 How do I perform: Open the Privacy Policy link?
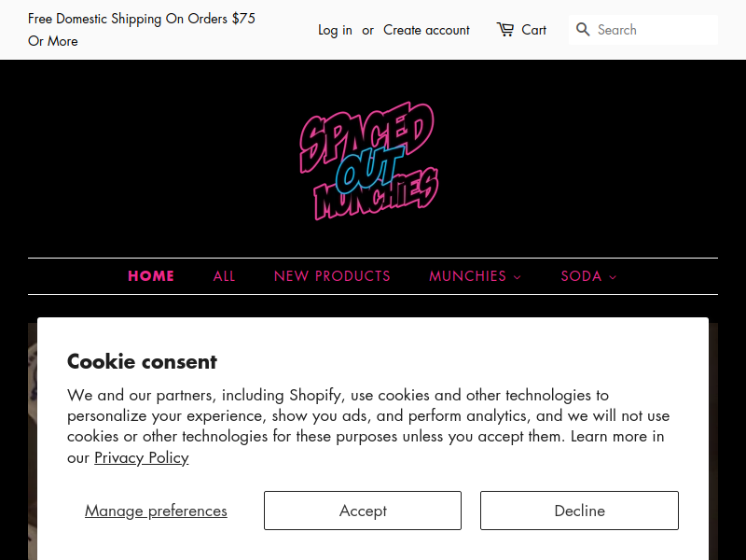click(141, 457)
